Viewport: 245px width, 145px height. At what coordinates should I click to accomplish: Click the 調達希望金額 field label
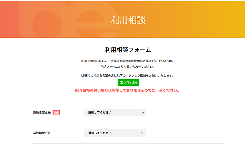[x=42, y=113]
